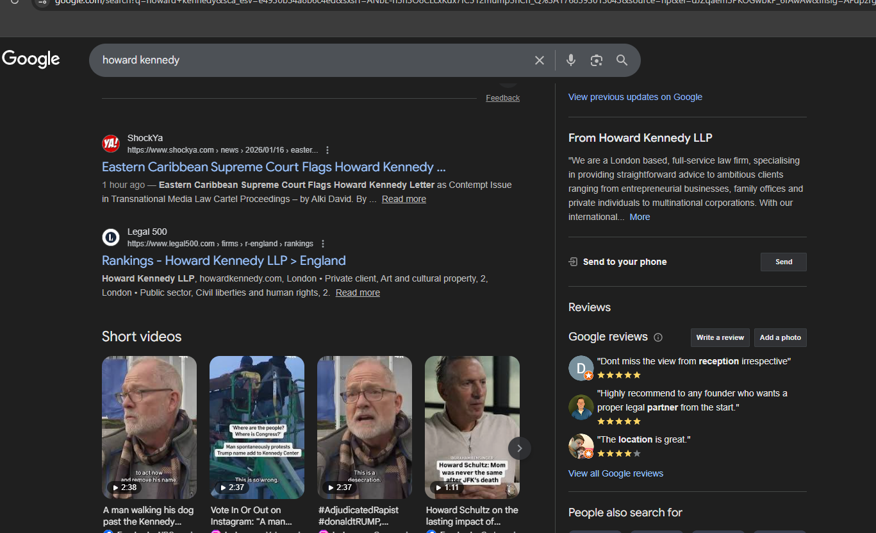Screen dimensions: 876x533
Task: Open View all Google reviews link
Action: pos(615,473)
